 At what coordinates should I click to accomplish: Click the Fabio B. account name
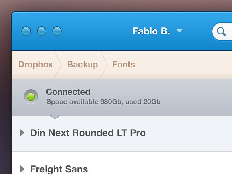click(x=151, y=31)
